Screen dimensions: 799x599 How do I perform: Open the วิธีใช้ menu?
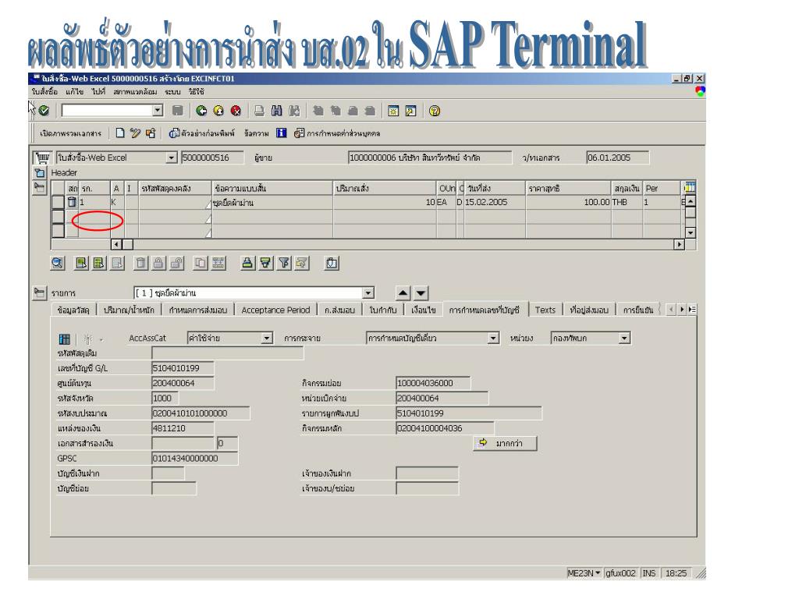click(197, 92)
